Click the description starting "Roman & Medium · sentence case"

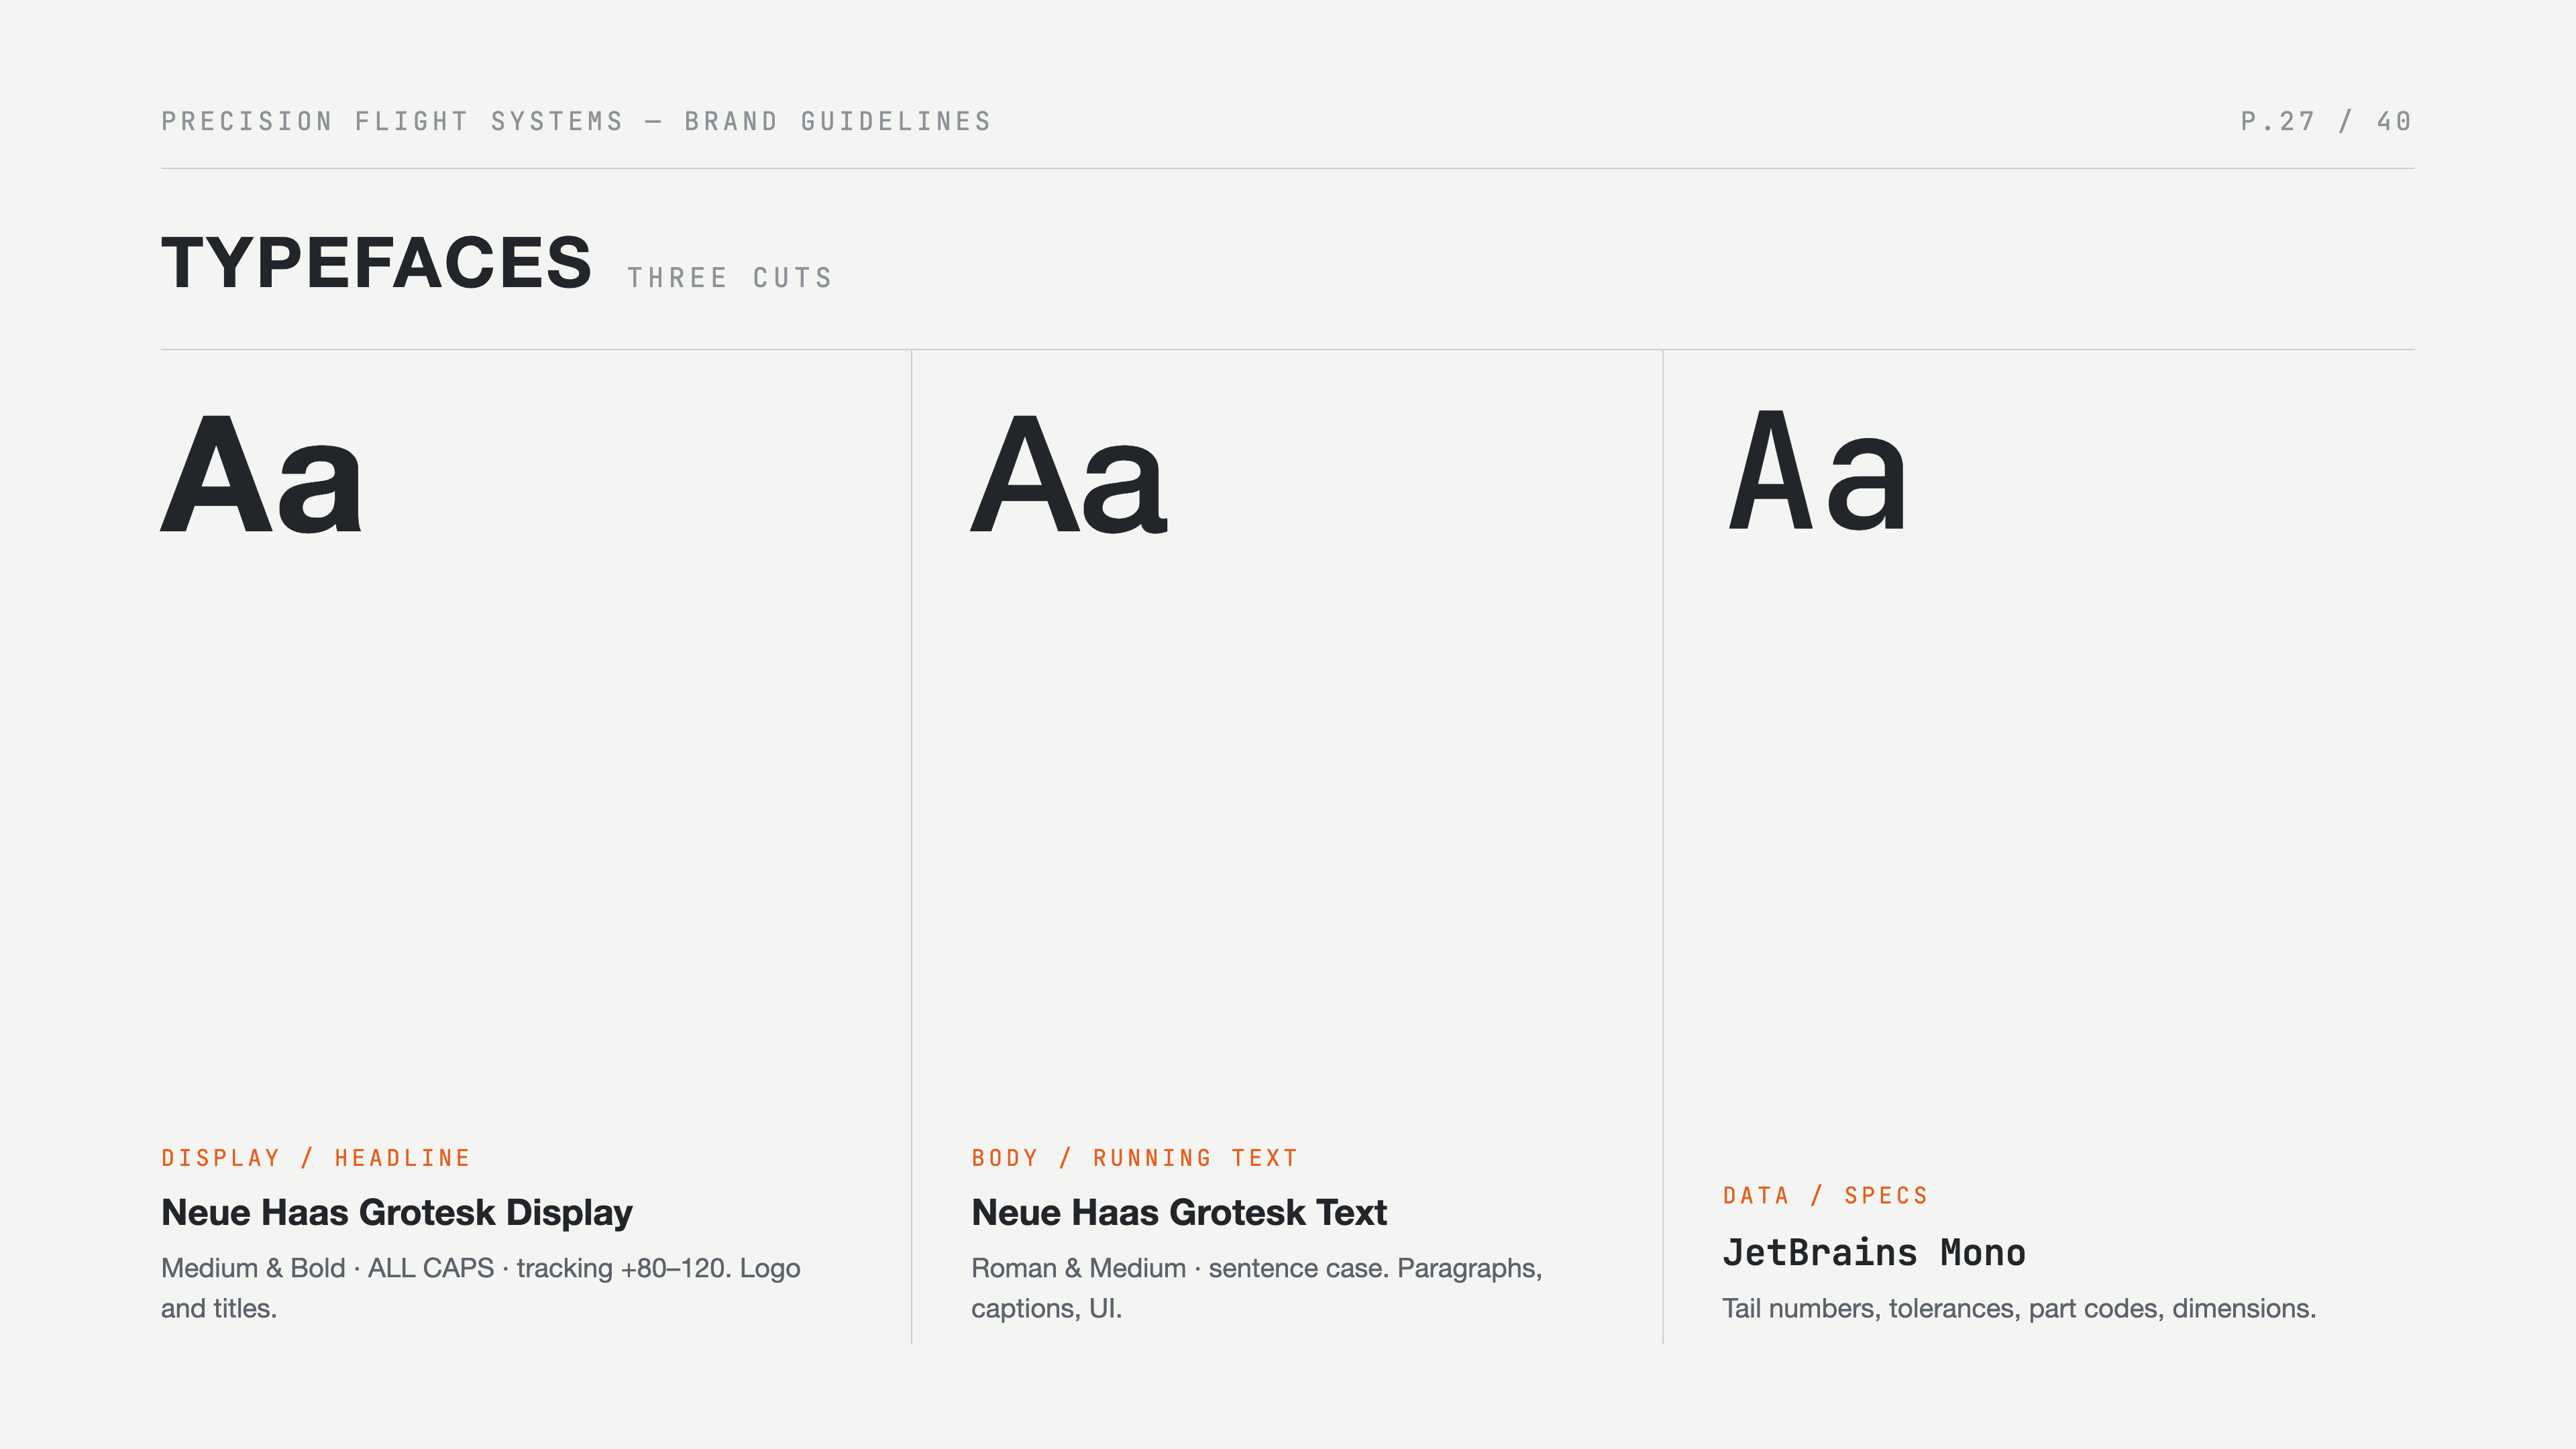(1257, 1288)
